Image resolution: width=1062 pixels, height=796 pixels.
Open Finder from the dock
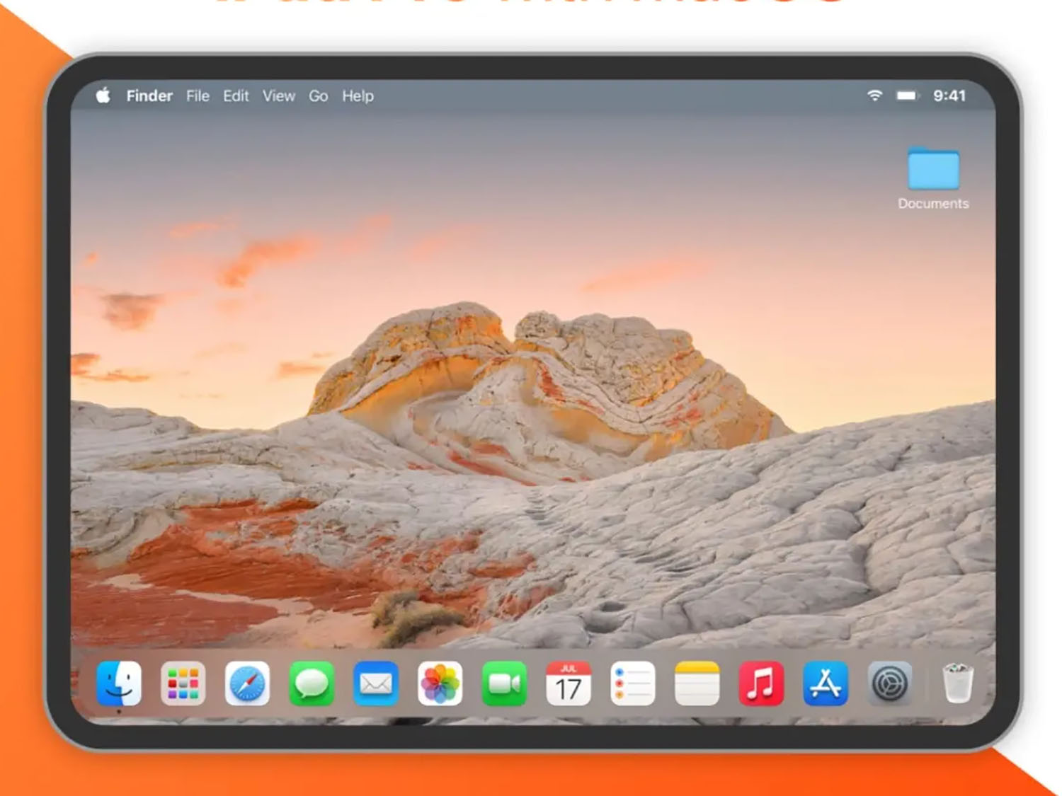(x=119, y=683)
